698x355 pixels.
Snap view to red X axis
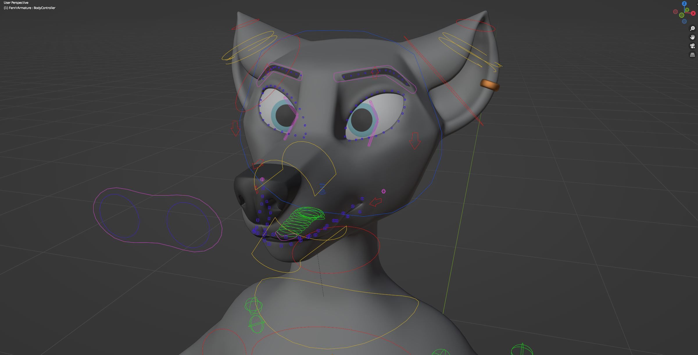(x=693, y=13)
